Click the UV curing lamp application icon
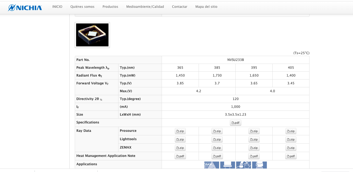The width and height of the screenshot is (353, 172). point(259,165)
